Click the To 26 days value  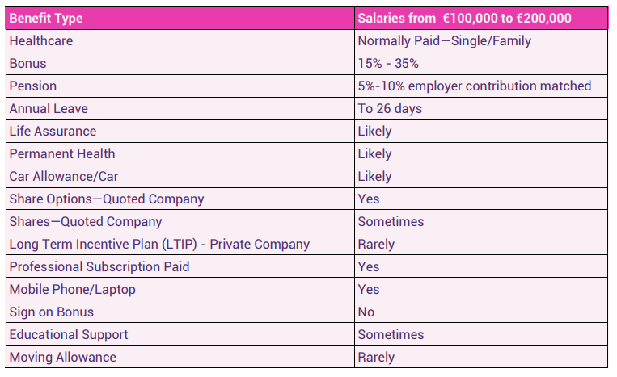coord(390,109)
